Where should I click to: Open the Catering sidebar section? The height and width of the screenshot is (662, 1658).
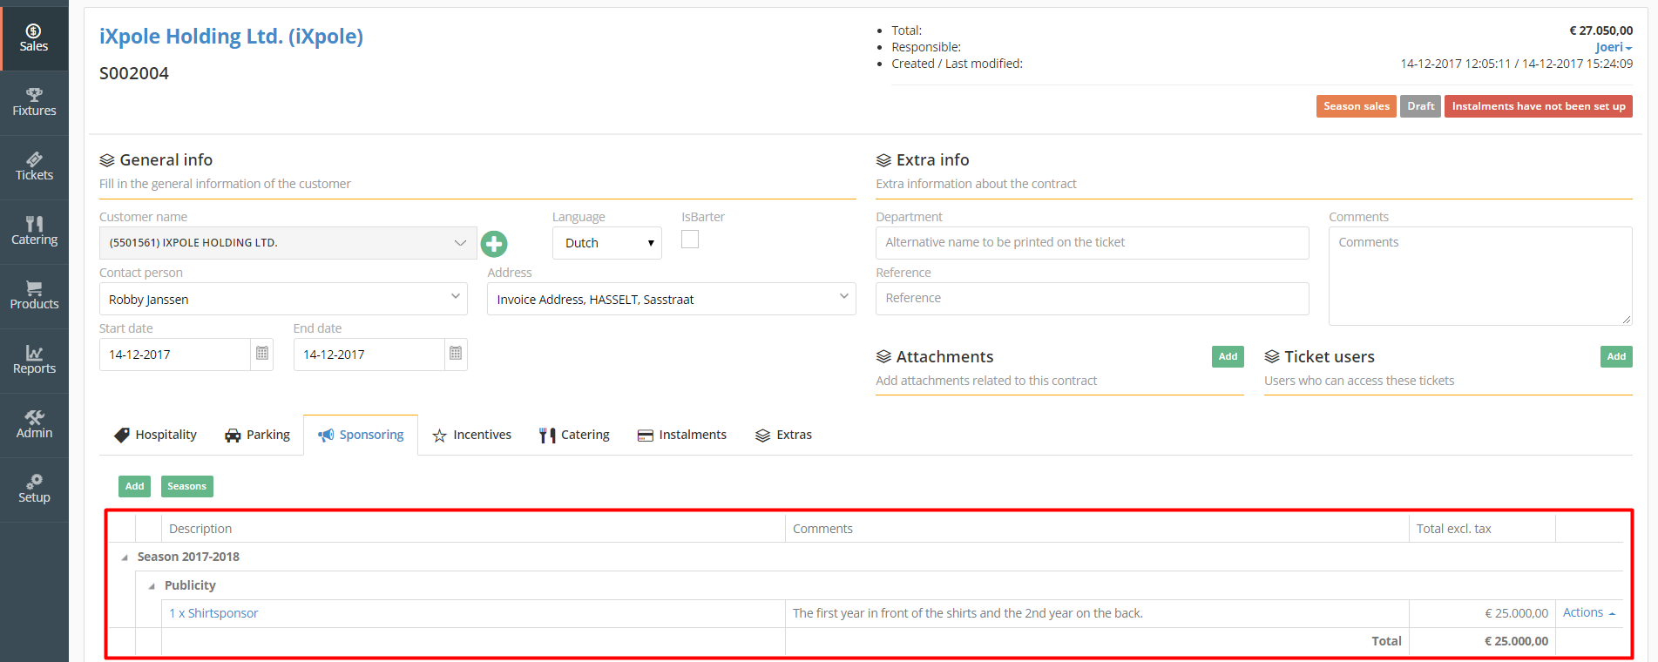(34, 232)
